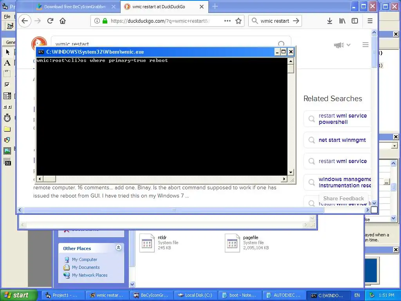Submit the wmic restart search arrow
The image size is (401, 301).
point(296,21)
